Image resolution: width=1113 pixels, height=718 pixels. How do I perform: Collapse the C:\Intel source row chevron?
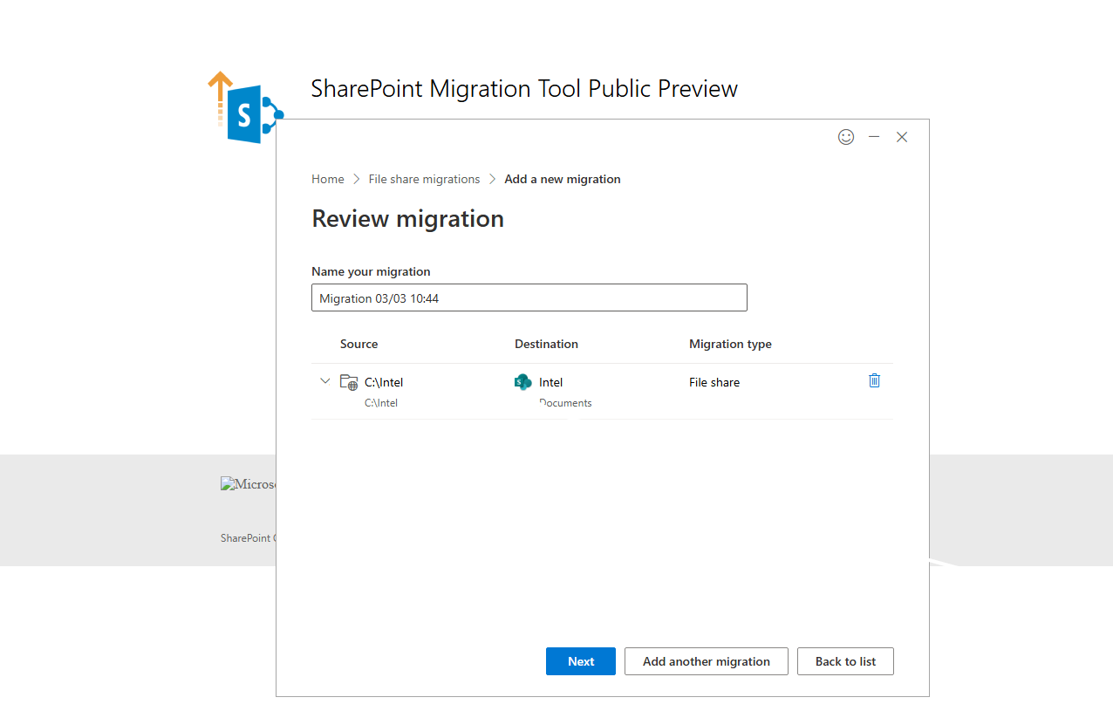pyautogui.click(x=325, y=381)
